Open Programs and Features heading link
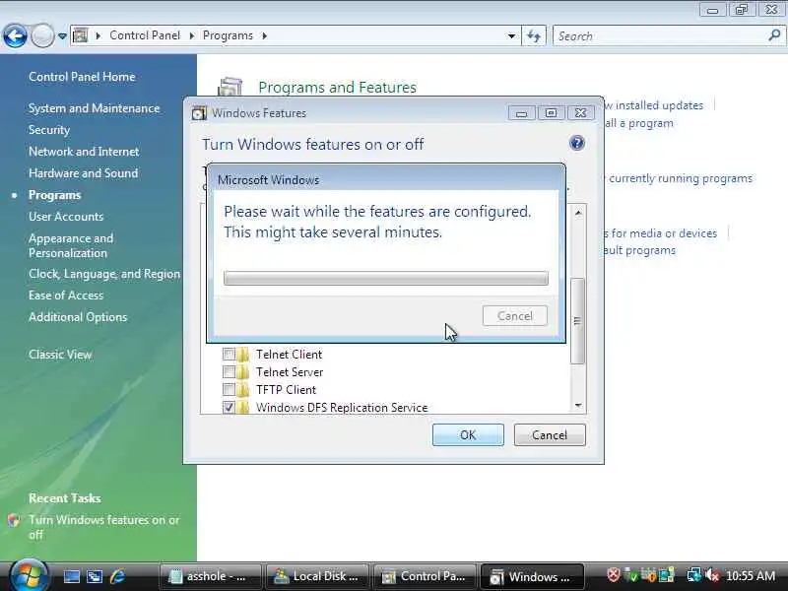The width and height of the screenshot is (788, 591). pyautogui.click(x=337, y=88)
